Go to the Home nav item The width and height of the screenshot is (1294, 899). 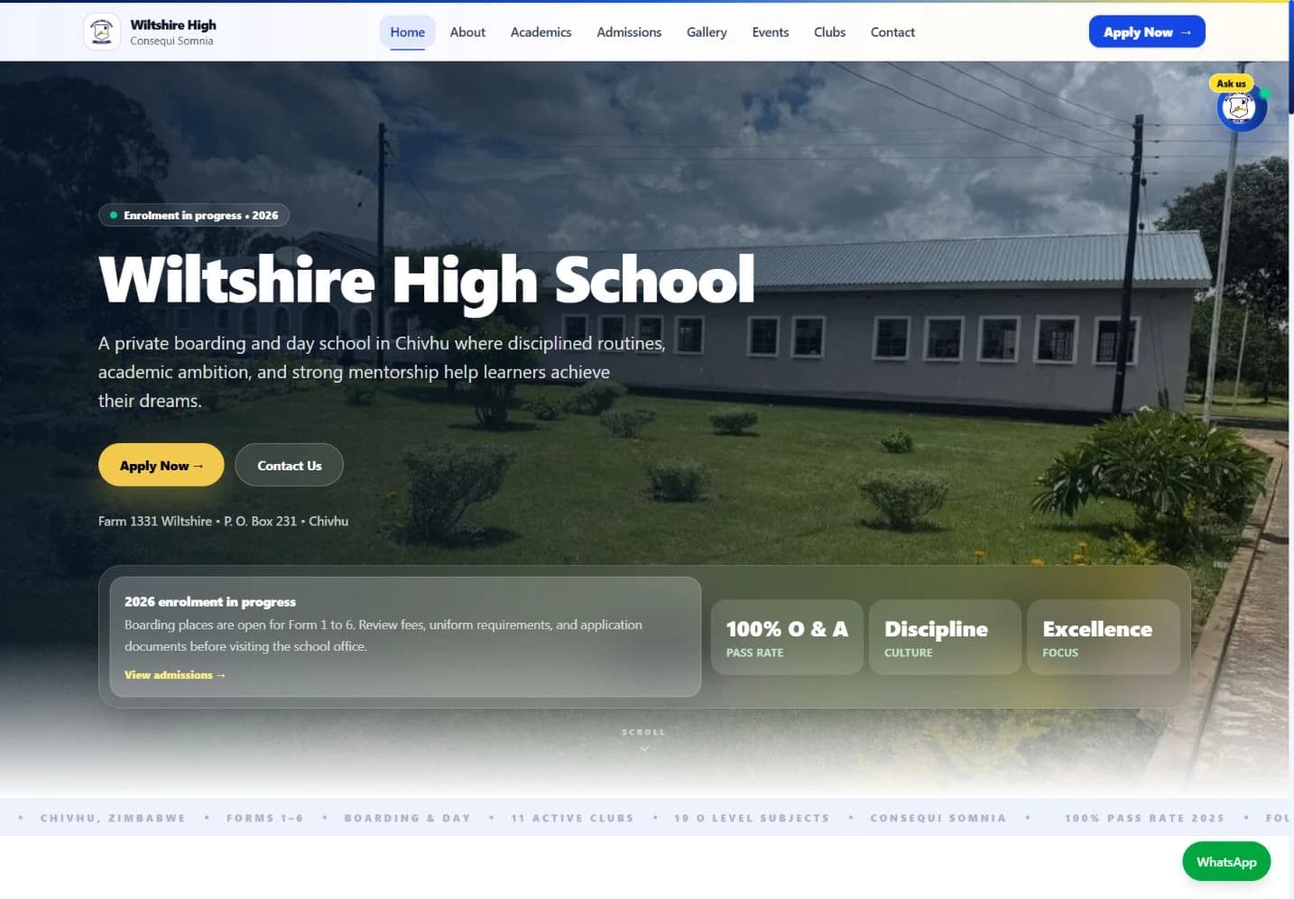[x=407, y=32]
